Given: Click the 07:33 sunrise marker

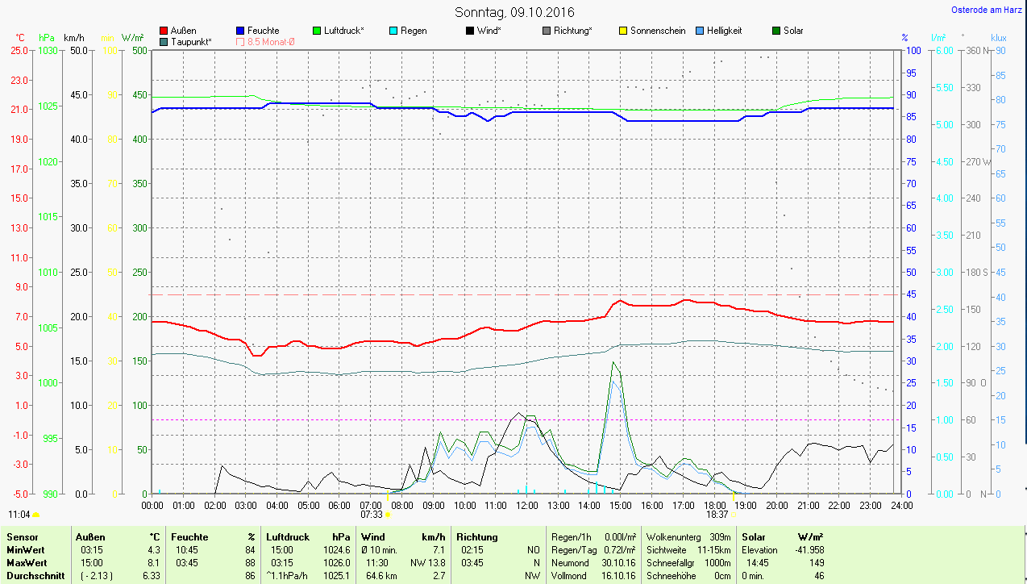Looking at the screenshot, I should pyautogui.click(x=372, y=514).
